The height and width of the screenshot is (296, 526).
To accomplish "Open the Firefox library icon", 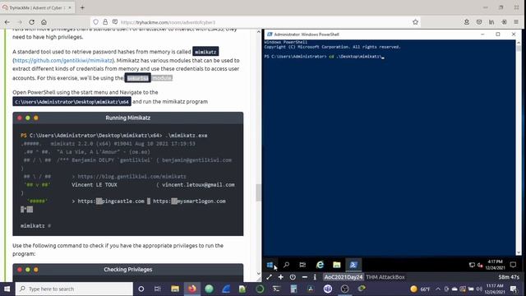I will point(491,22).
